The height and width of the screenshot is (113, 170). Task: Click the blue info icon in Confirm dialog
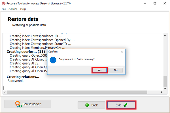point(53,60)
